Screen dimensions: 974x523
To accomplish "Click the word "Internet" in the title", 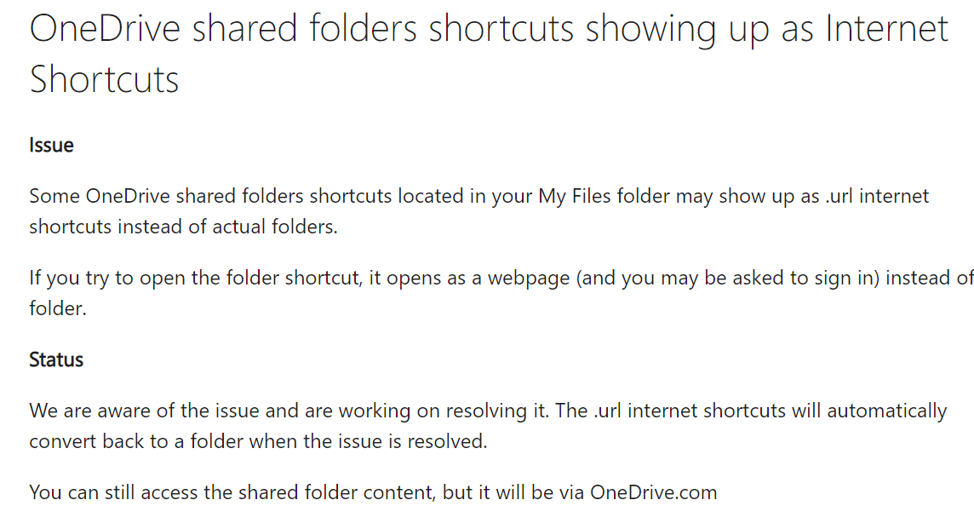I will click(x=887, y=29).
